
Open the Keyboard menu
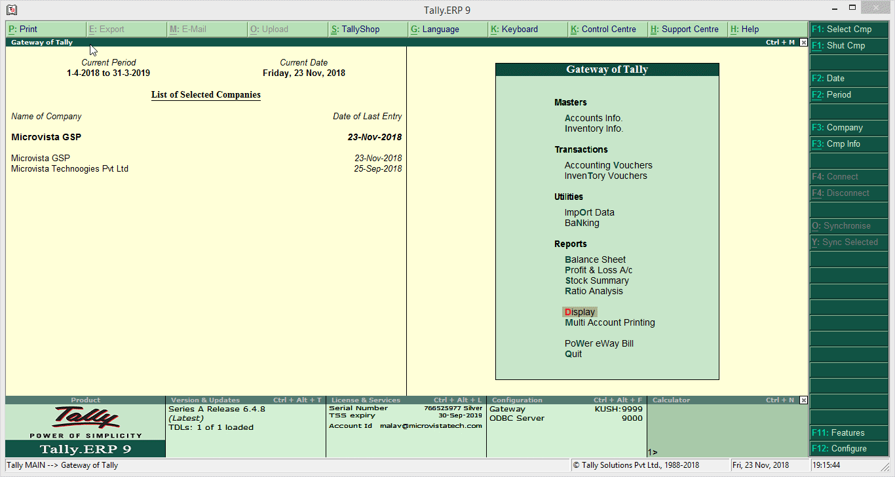click(x=529, y=29)
